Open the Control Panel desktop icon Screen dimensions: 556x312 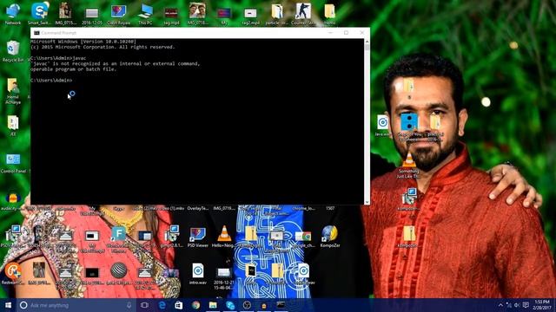[13, 163]
